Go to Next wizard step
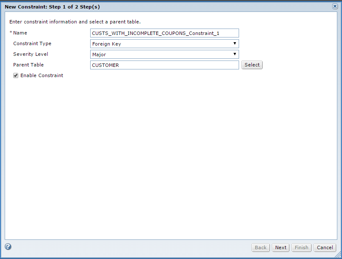This screenshot has width=342, height=259. (280, 247)
